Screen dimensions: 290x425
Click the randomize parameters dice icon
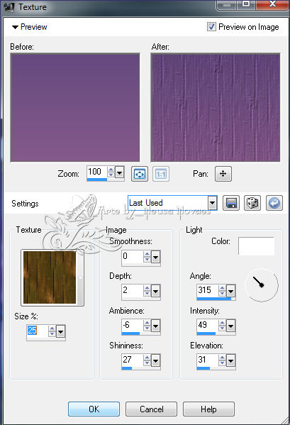click(x=252, y=203)
